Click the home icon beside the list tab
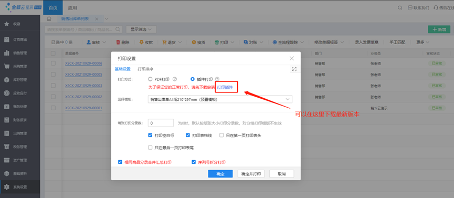The image size is (454, 198). pos(49,19)
